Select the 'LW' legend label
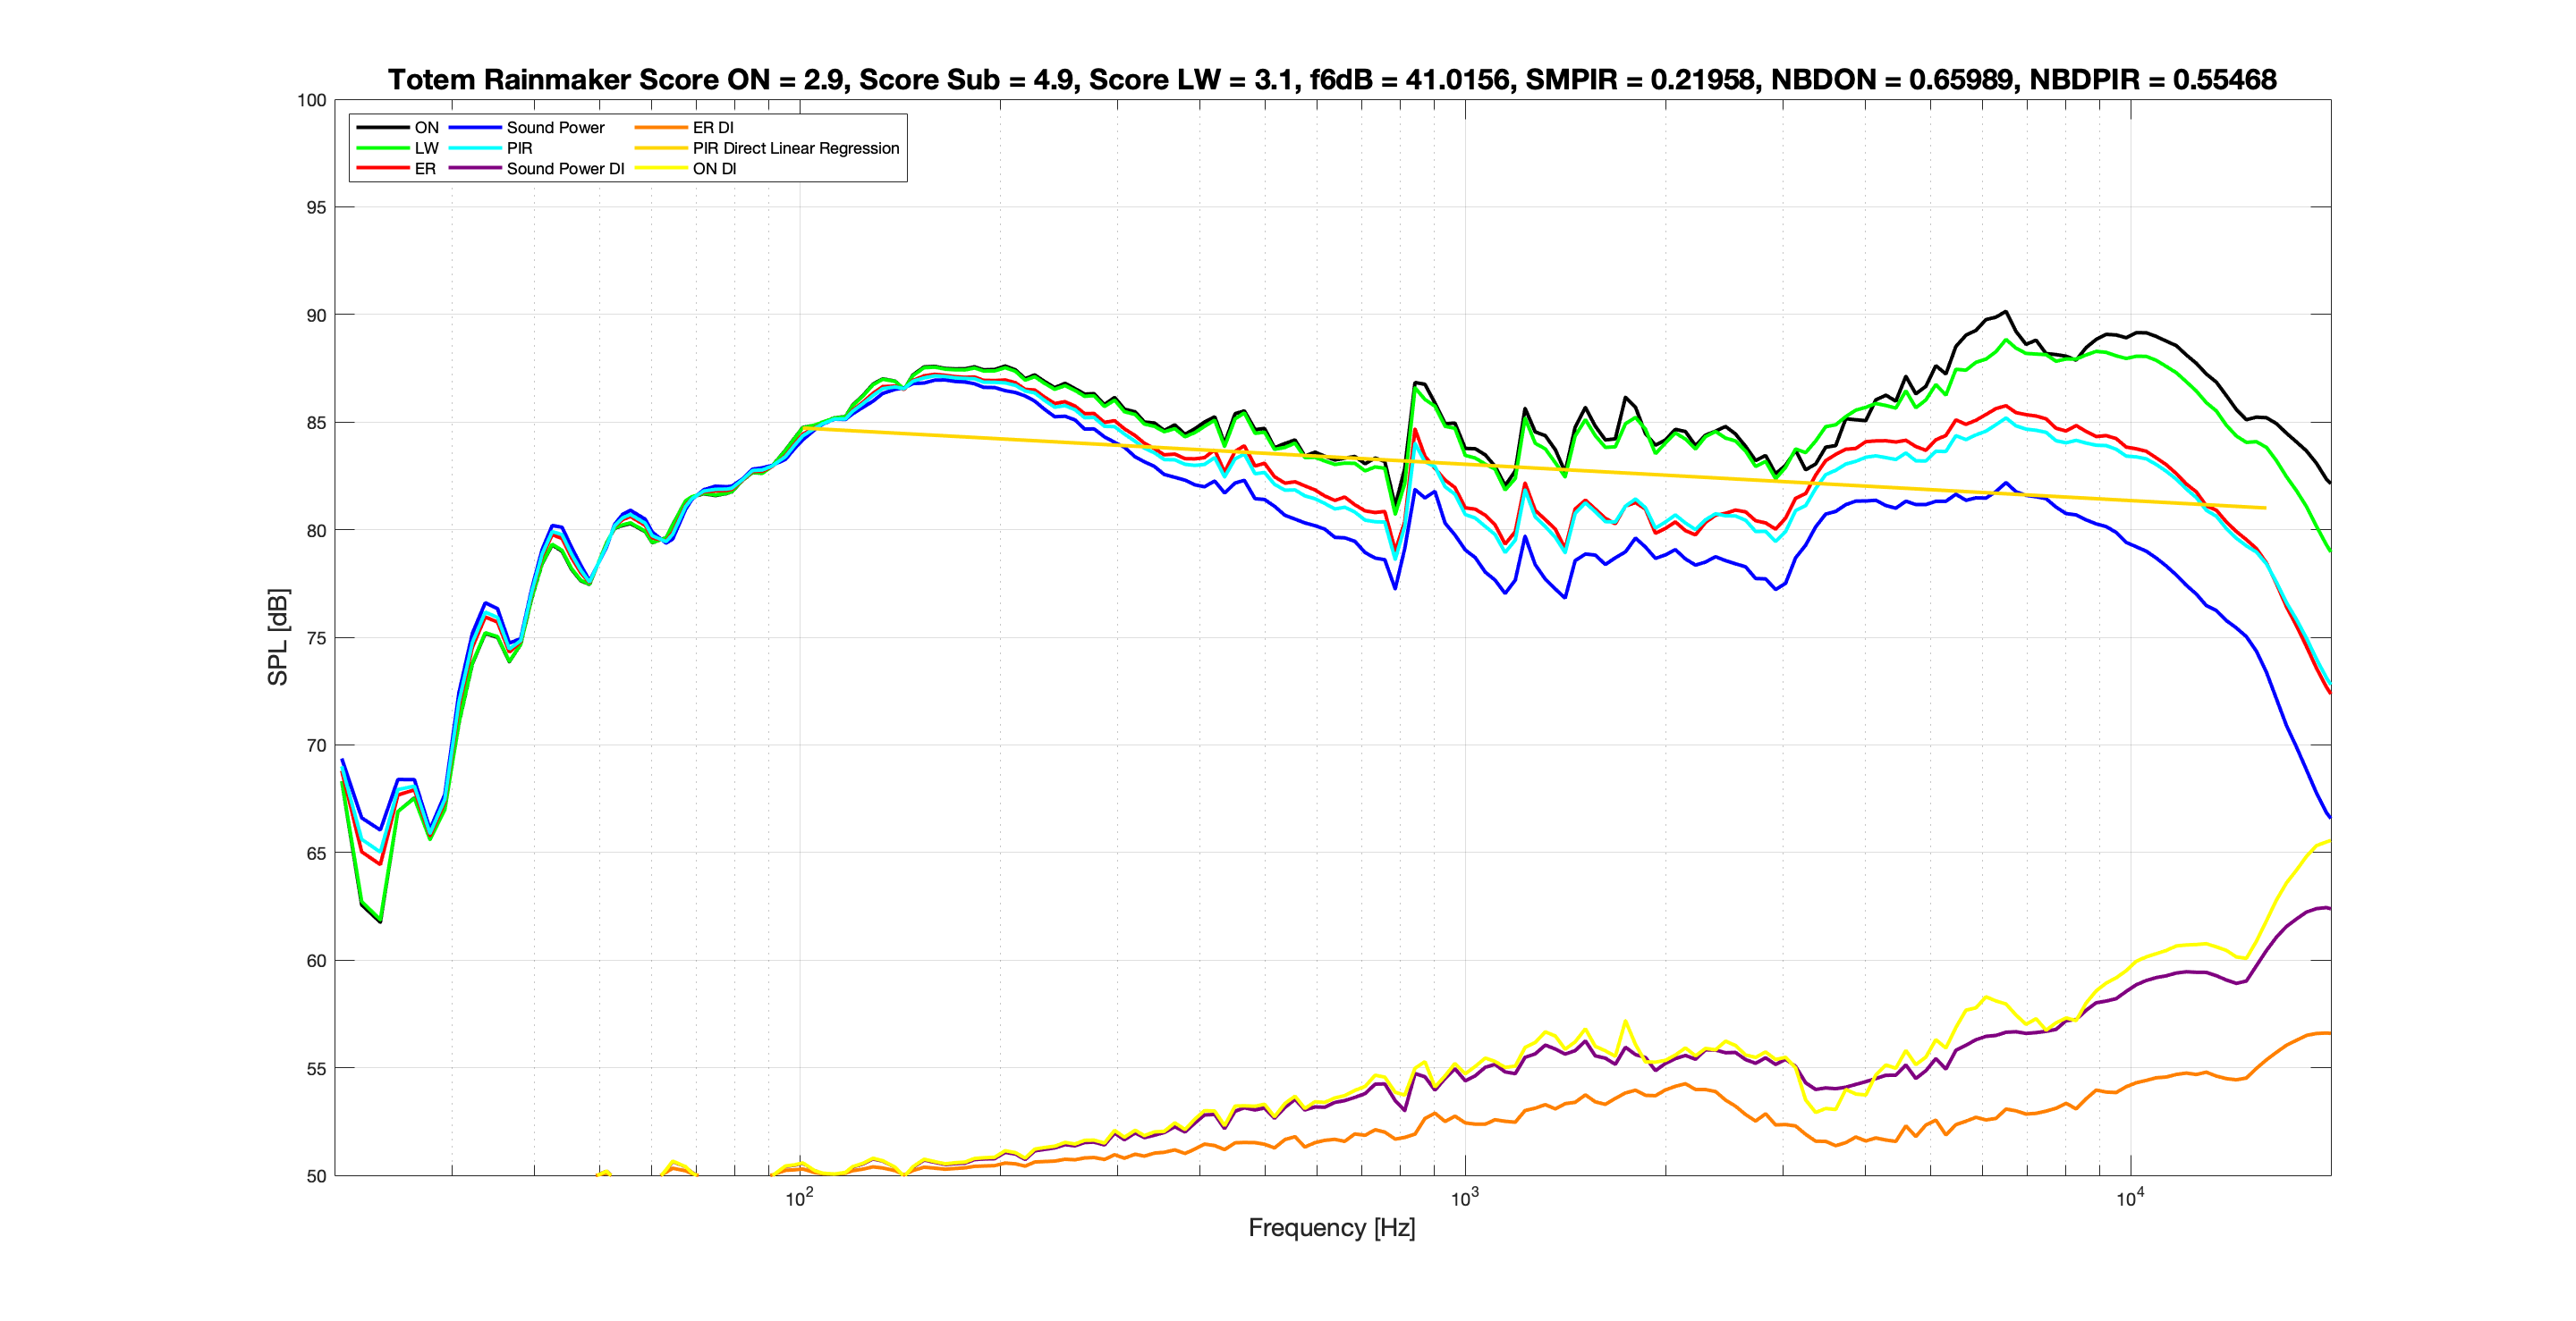 [427, 147]
